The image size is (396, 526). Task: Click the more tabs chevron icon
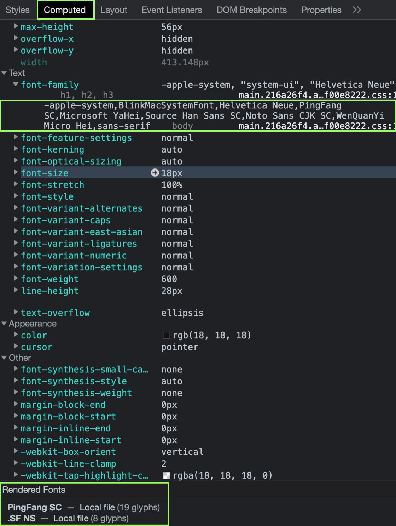[356, 10]
